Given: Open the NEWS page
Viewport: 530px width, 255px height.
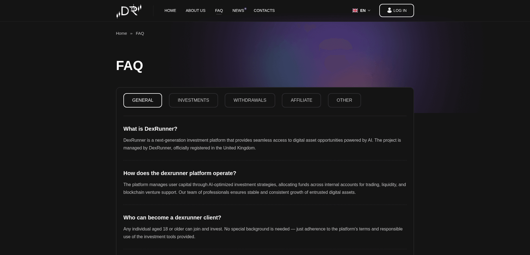Looking at the screenshot, I should coord(238,10).
